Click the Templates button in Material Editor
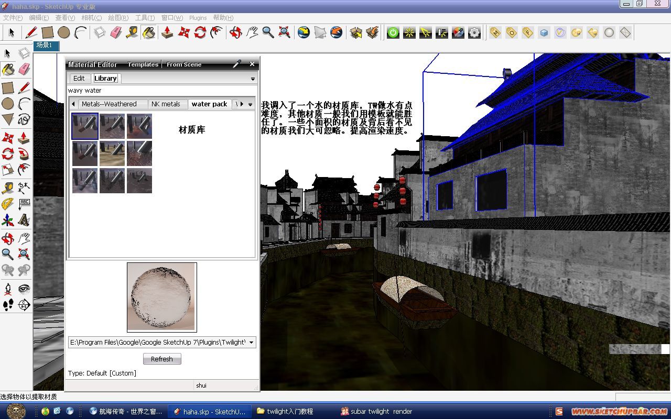This screenshot has height=419, width=671. coord(143,64)
